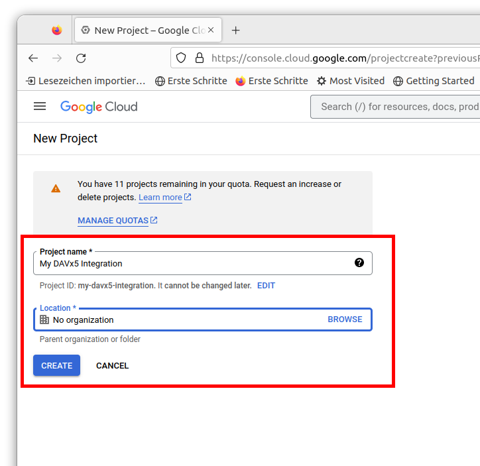Click the project name help icon
The image size is (480, 466).
click(359, 262)
